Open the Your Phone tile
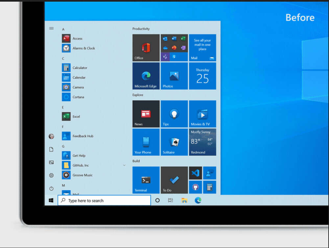 point(146,142)
